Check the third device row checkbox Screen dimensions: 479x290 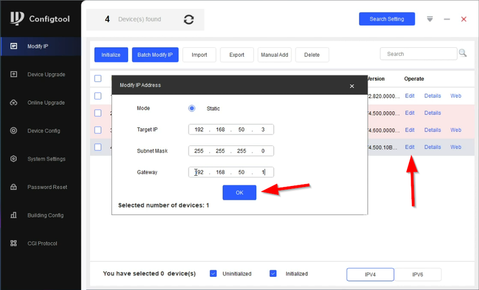click(98, 130)
